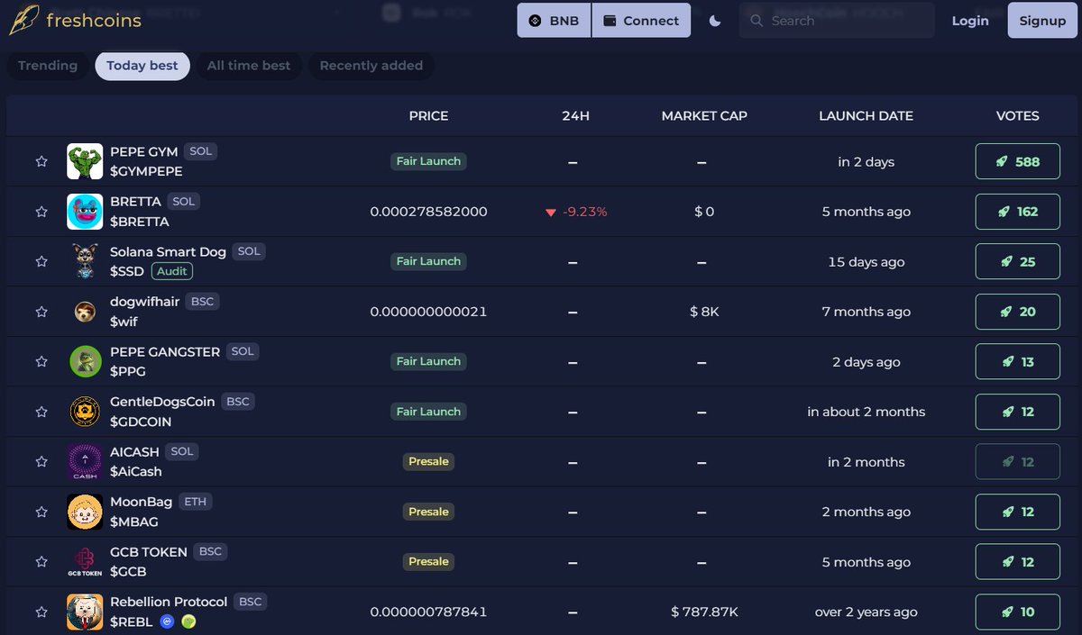Star the GCB TOKEN row
Screen dimensions: 1082x635
click(x=41, y=562)
